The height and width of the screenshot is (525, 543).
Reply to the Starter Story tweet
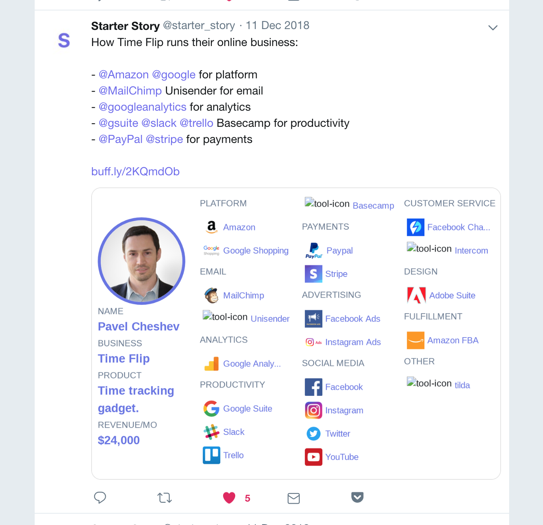point(100,498)
